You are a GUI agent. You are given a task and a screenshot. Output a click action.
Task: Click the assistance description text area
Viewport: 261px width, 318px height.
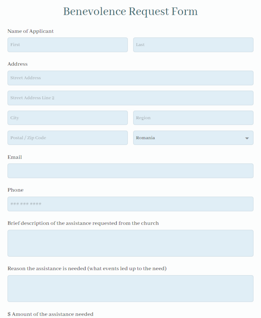pos(130,243)
